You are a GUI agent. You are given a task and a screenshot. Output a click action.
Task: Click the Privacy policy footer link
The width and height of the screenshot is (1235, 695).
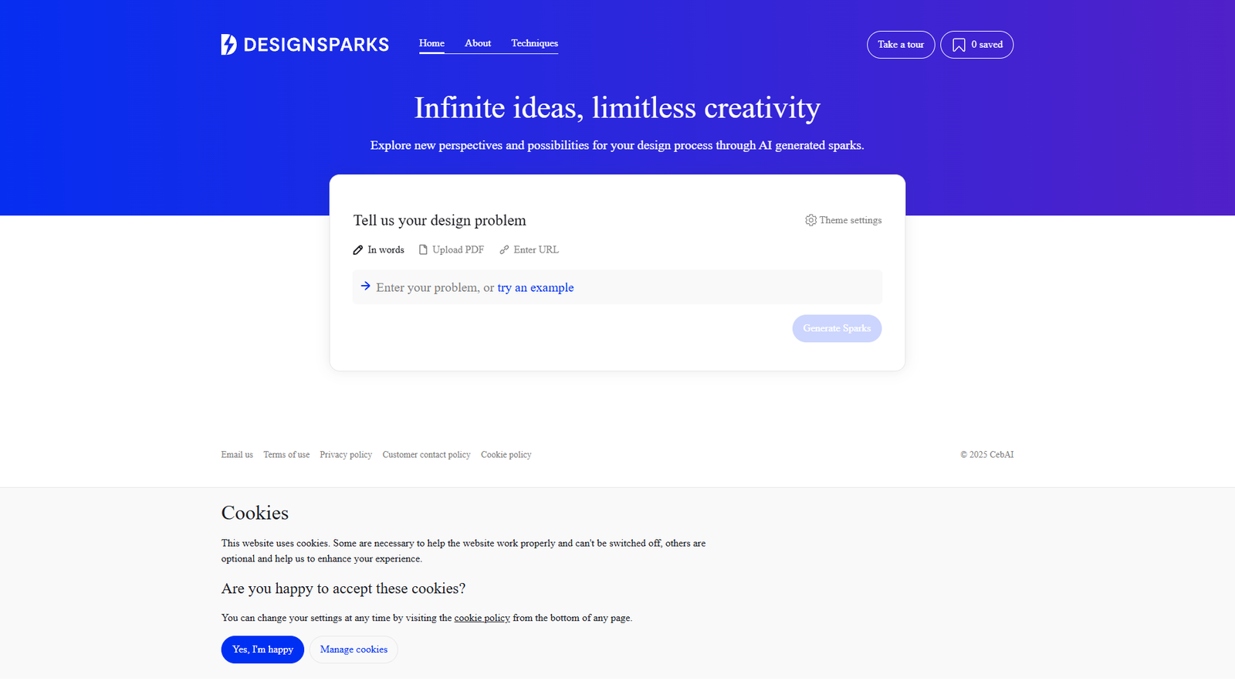345,454
